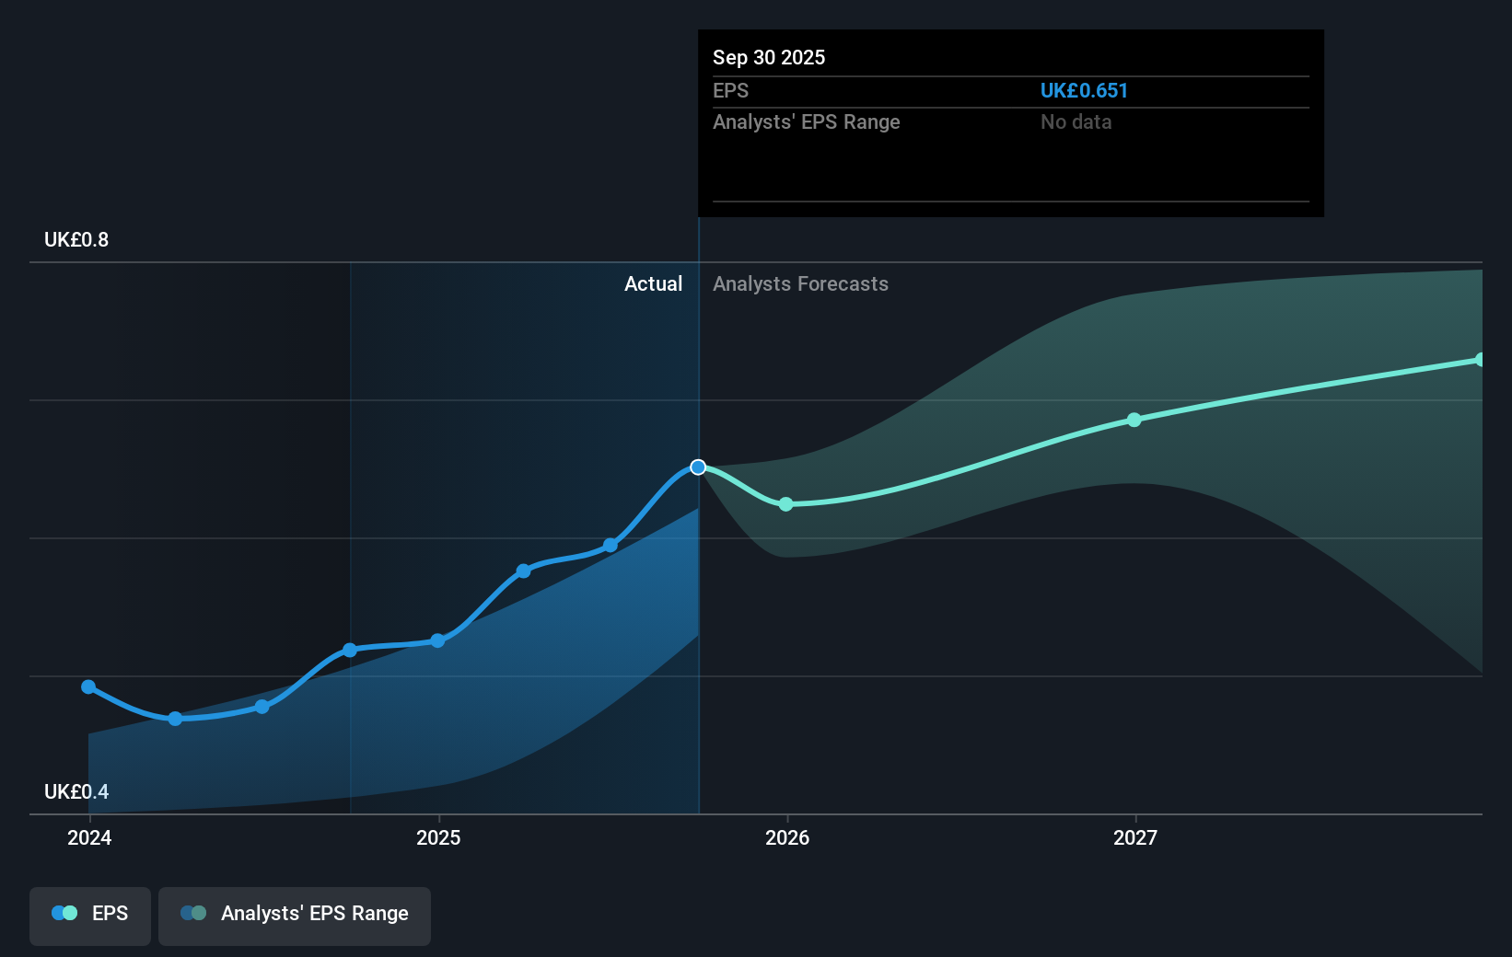Screen dimensions: 1512x957
Task: Click the 2026 axis label
Action: click(785, 838)
